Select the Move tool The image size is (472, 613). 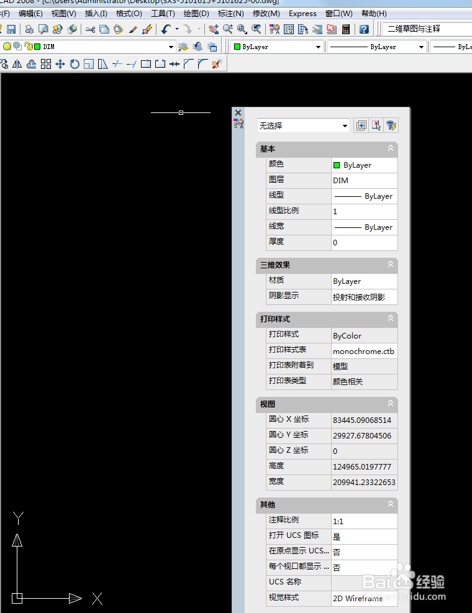coord(60,64)
